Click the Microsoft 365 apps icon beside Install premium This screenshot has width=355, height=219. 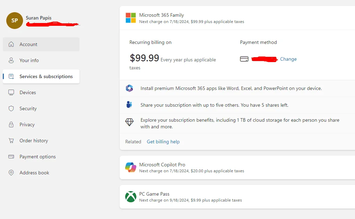[x=129, y=88]
